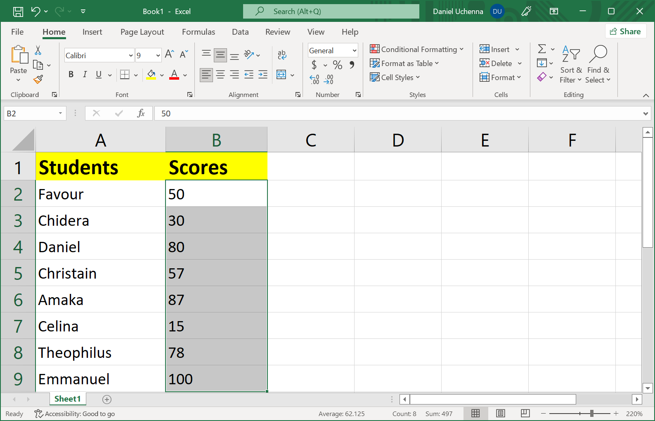Viewport: 655px width, 421px height.
Task: Click the Borders icon
Action: [x=125, y=74]
